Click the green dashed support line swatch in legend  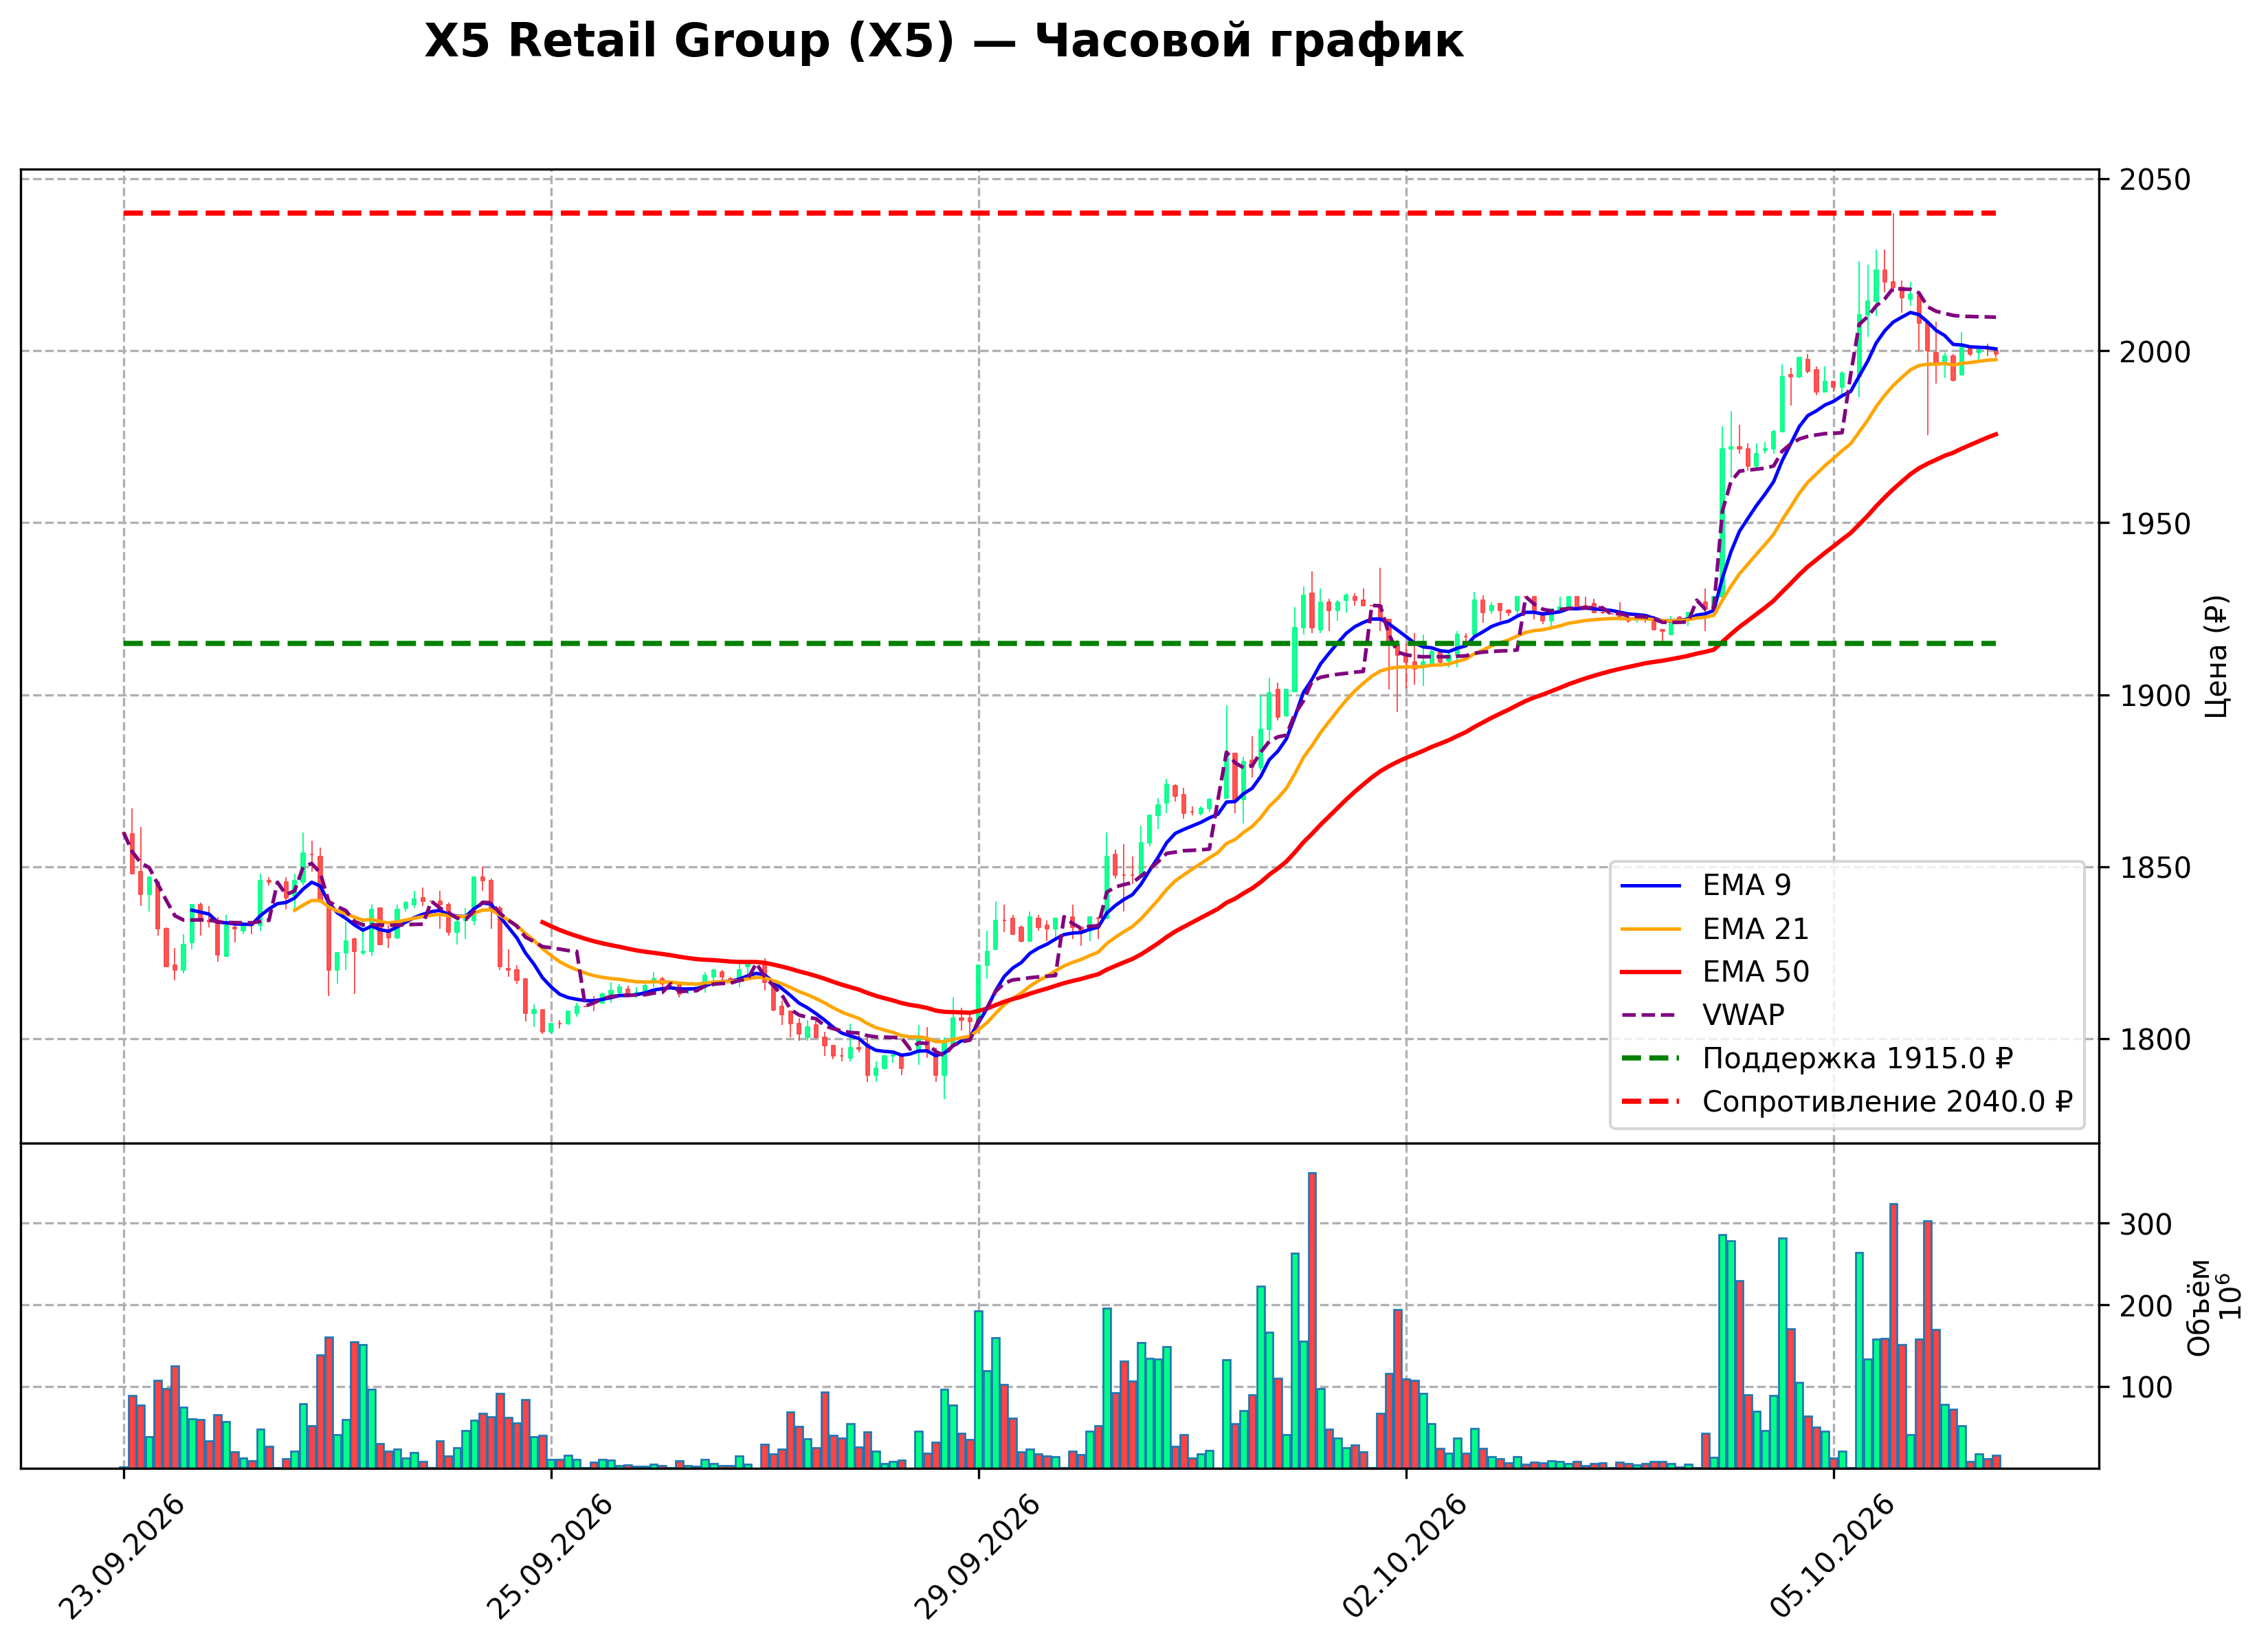click(x=1651, y=1058)
